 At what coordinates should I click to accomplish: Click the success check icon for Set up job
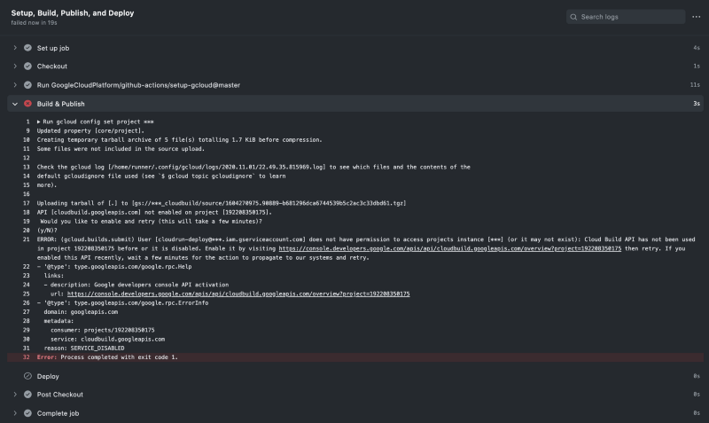point(27,48)
